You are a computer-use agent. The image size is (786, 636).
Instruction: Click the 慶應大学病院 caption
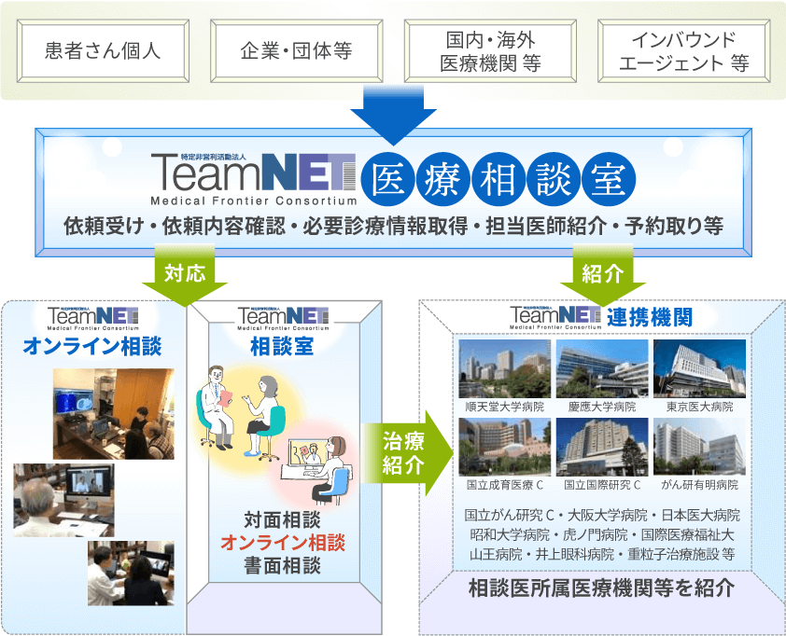[x=602, y=407]
